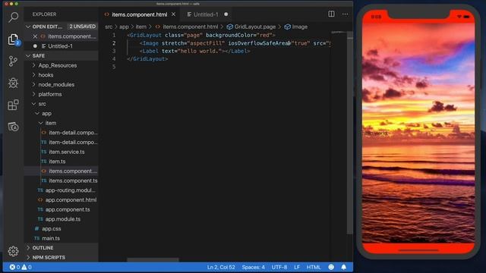Viewport: 486px width, 273px height.
Task: Click the EXPLORER panel title
Action: (x=44, y=14)
